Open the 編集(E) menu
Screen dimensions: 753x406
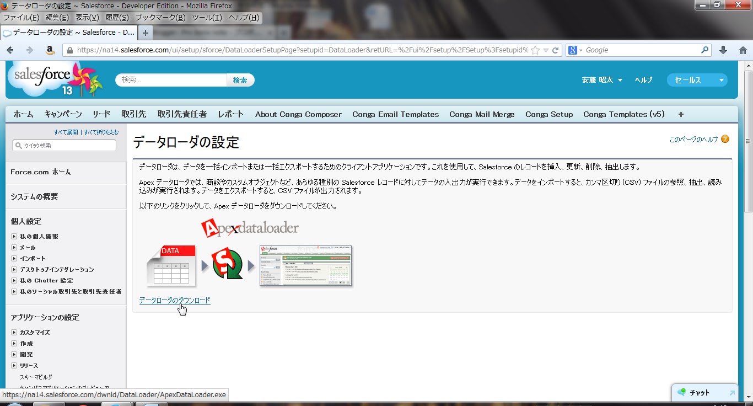(57, 18)
